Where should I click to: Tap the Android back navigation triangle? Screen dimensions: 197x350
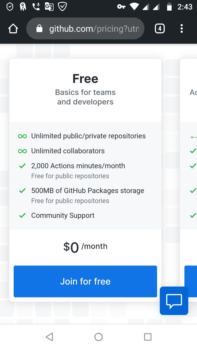[49, 337]
